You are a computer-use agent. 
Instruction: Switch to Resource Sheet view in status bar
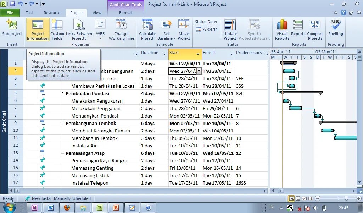(x=311, y=198)
